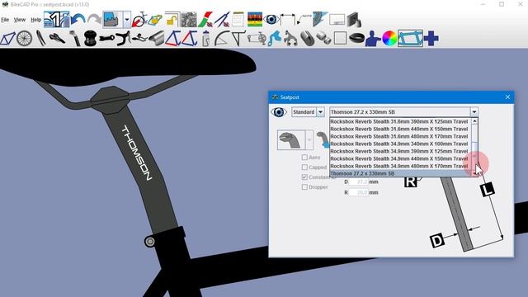Open the tire icon in toolbar
This screenshot has height=297, width=528.
pyautogui.click(x=356, y=39)
